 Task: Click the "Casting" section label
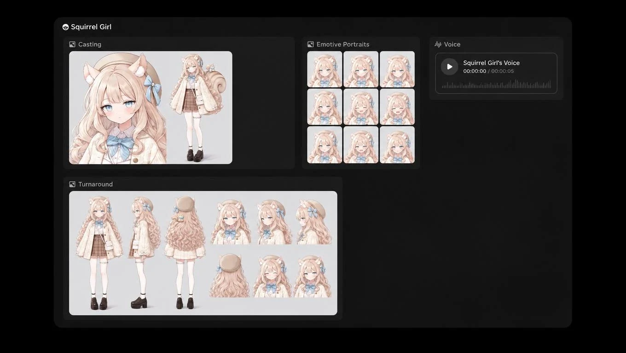[x=90, y=45]
